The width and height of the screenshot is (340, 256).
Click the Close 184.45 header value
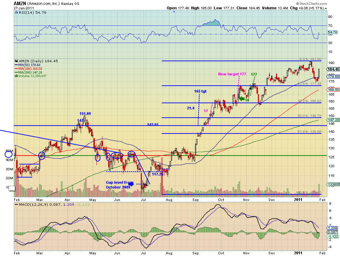coord(248,8)
